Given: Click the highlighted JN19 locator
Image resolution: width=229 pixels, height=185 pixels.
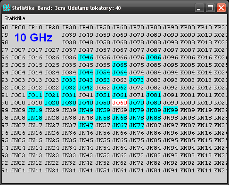Looking at the screenshot, I should [35, 110].
